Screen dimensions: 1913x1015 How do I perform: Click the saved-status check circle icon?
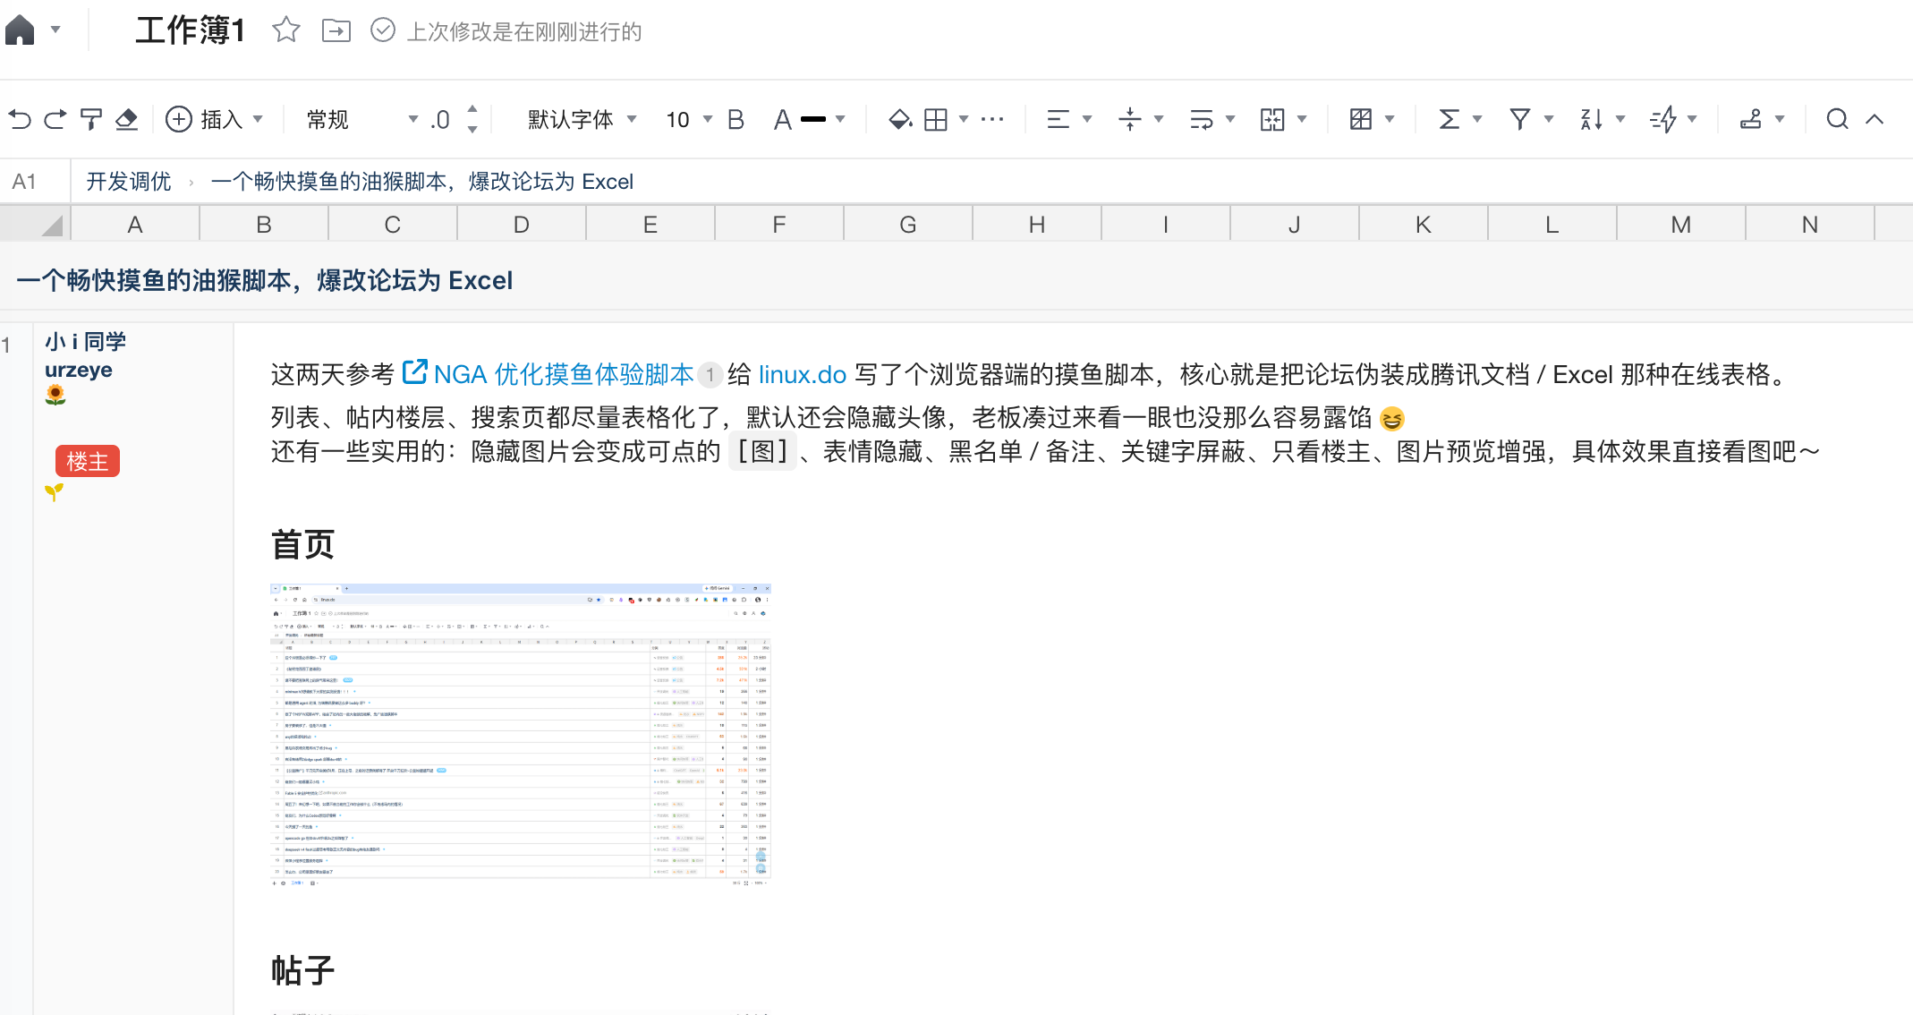pos(383,30)
